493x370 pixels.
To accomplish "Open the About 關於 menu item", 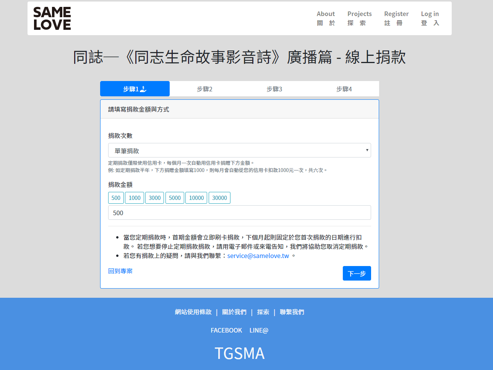I will coord(326,18).
